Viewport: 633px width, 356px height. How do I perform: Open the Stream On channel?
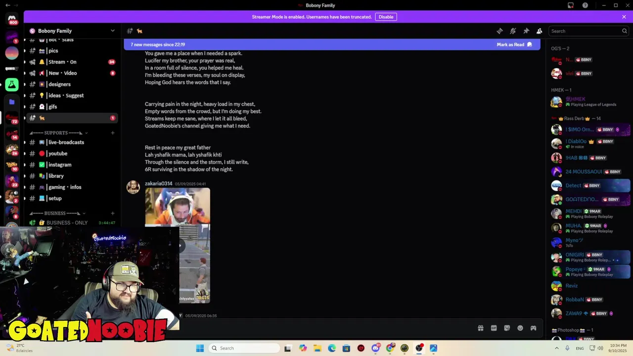[x=72, y=62]
